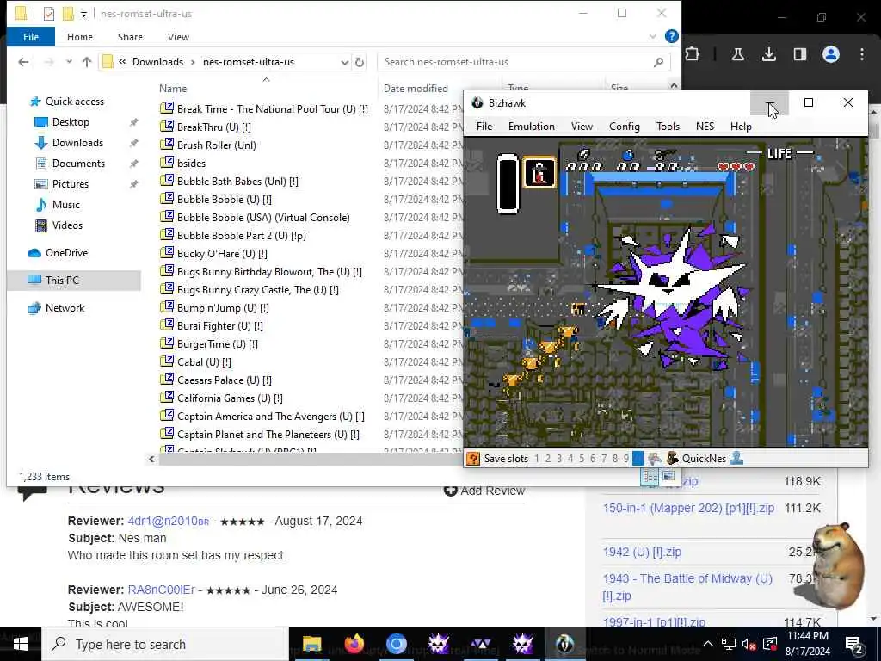Open the Bizhawk NES menu
This screenshot has width=881, height=661.
[705, 127]
